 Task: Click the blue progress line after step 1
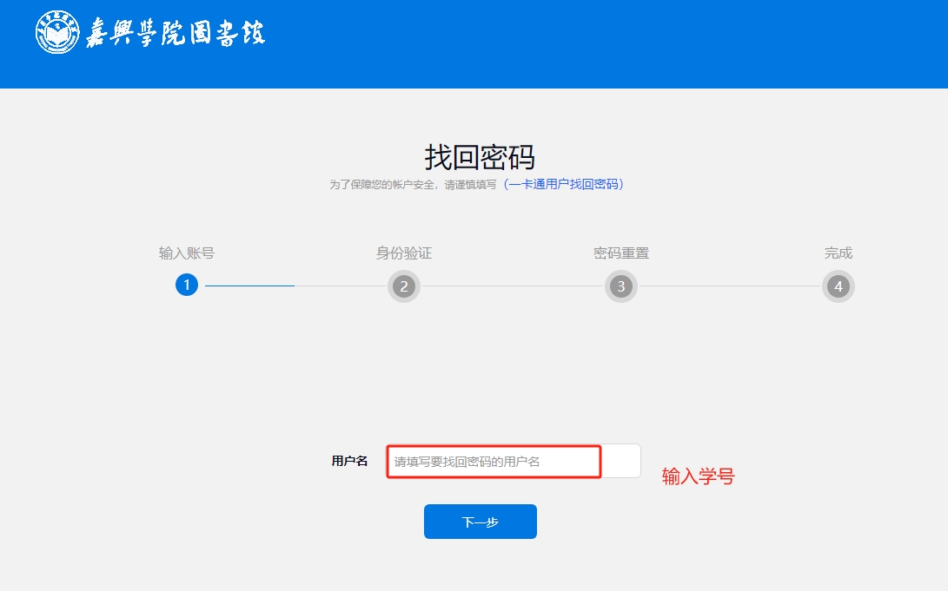tap(249, 286)
